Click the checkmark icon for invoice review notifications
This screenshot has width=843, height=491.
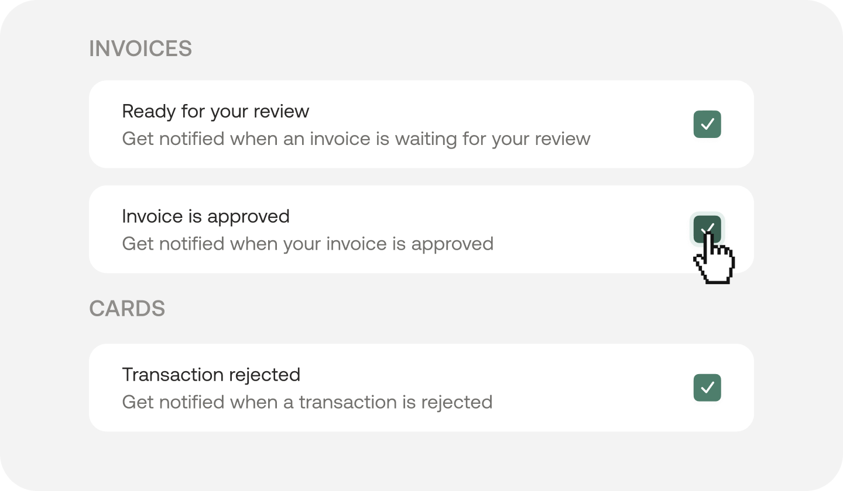pos(707,125)
